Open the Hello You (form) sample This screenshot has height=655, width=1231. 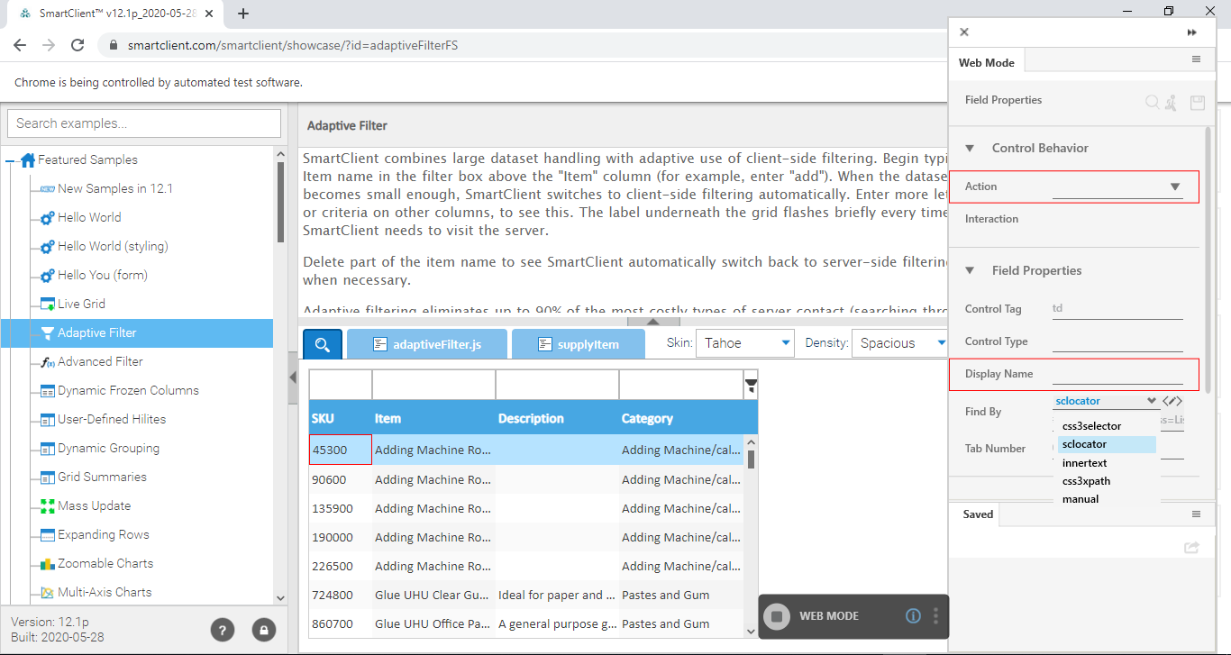pos(103,275)
